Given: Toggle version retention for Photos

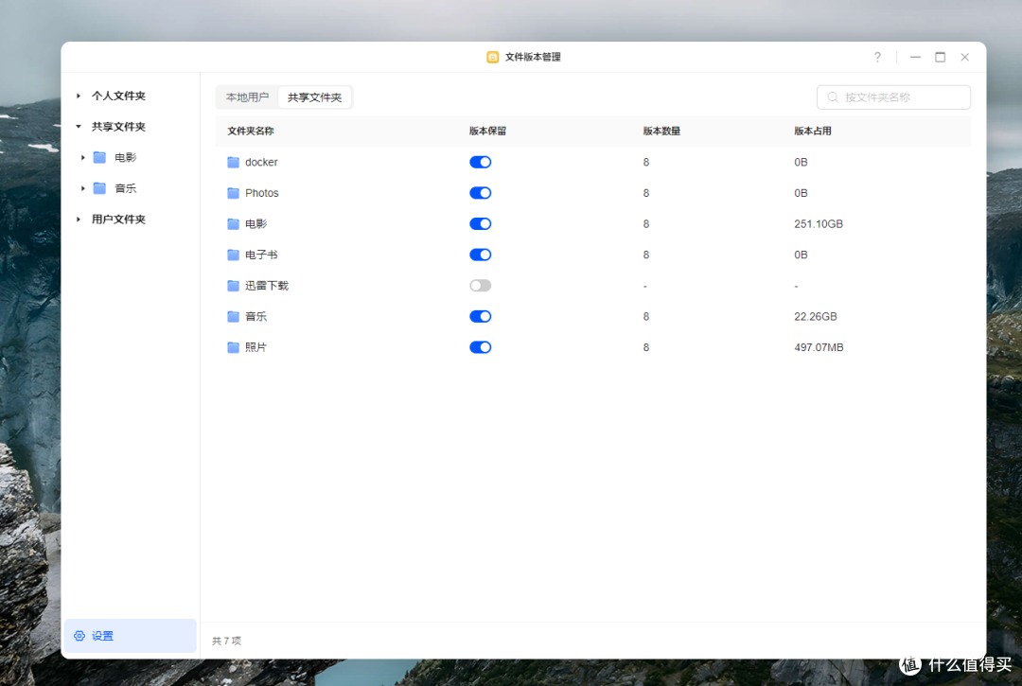Looking at the screenshot, I should tap(481, 193).
